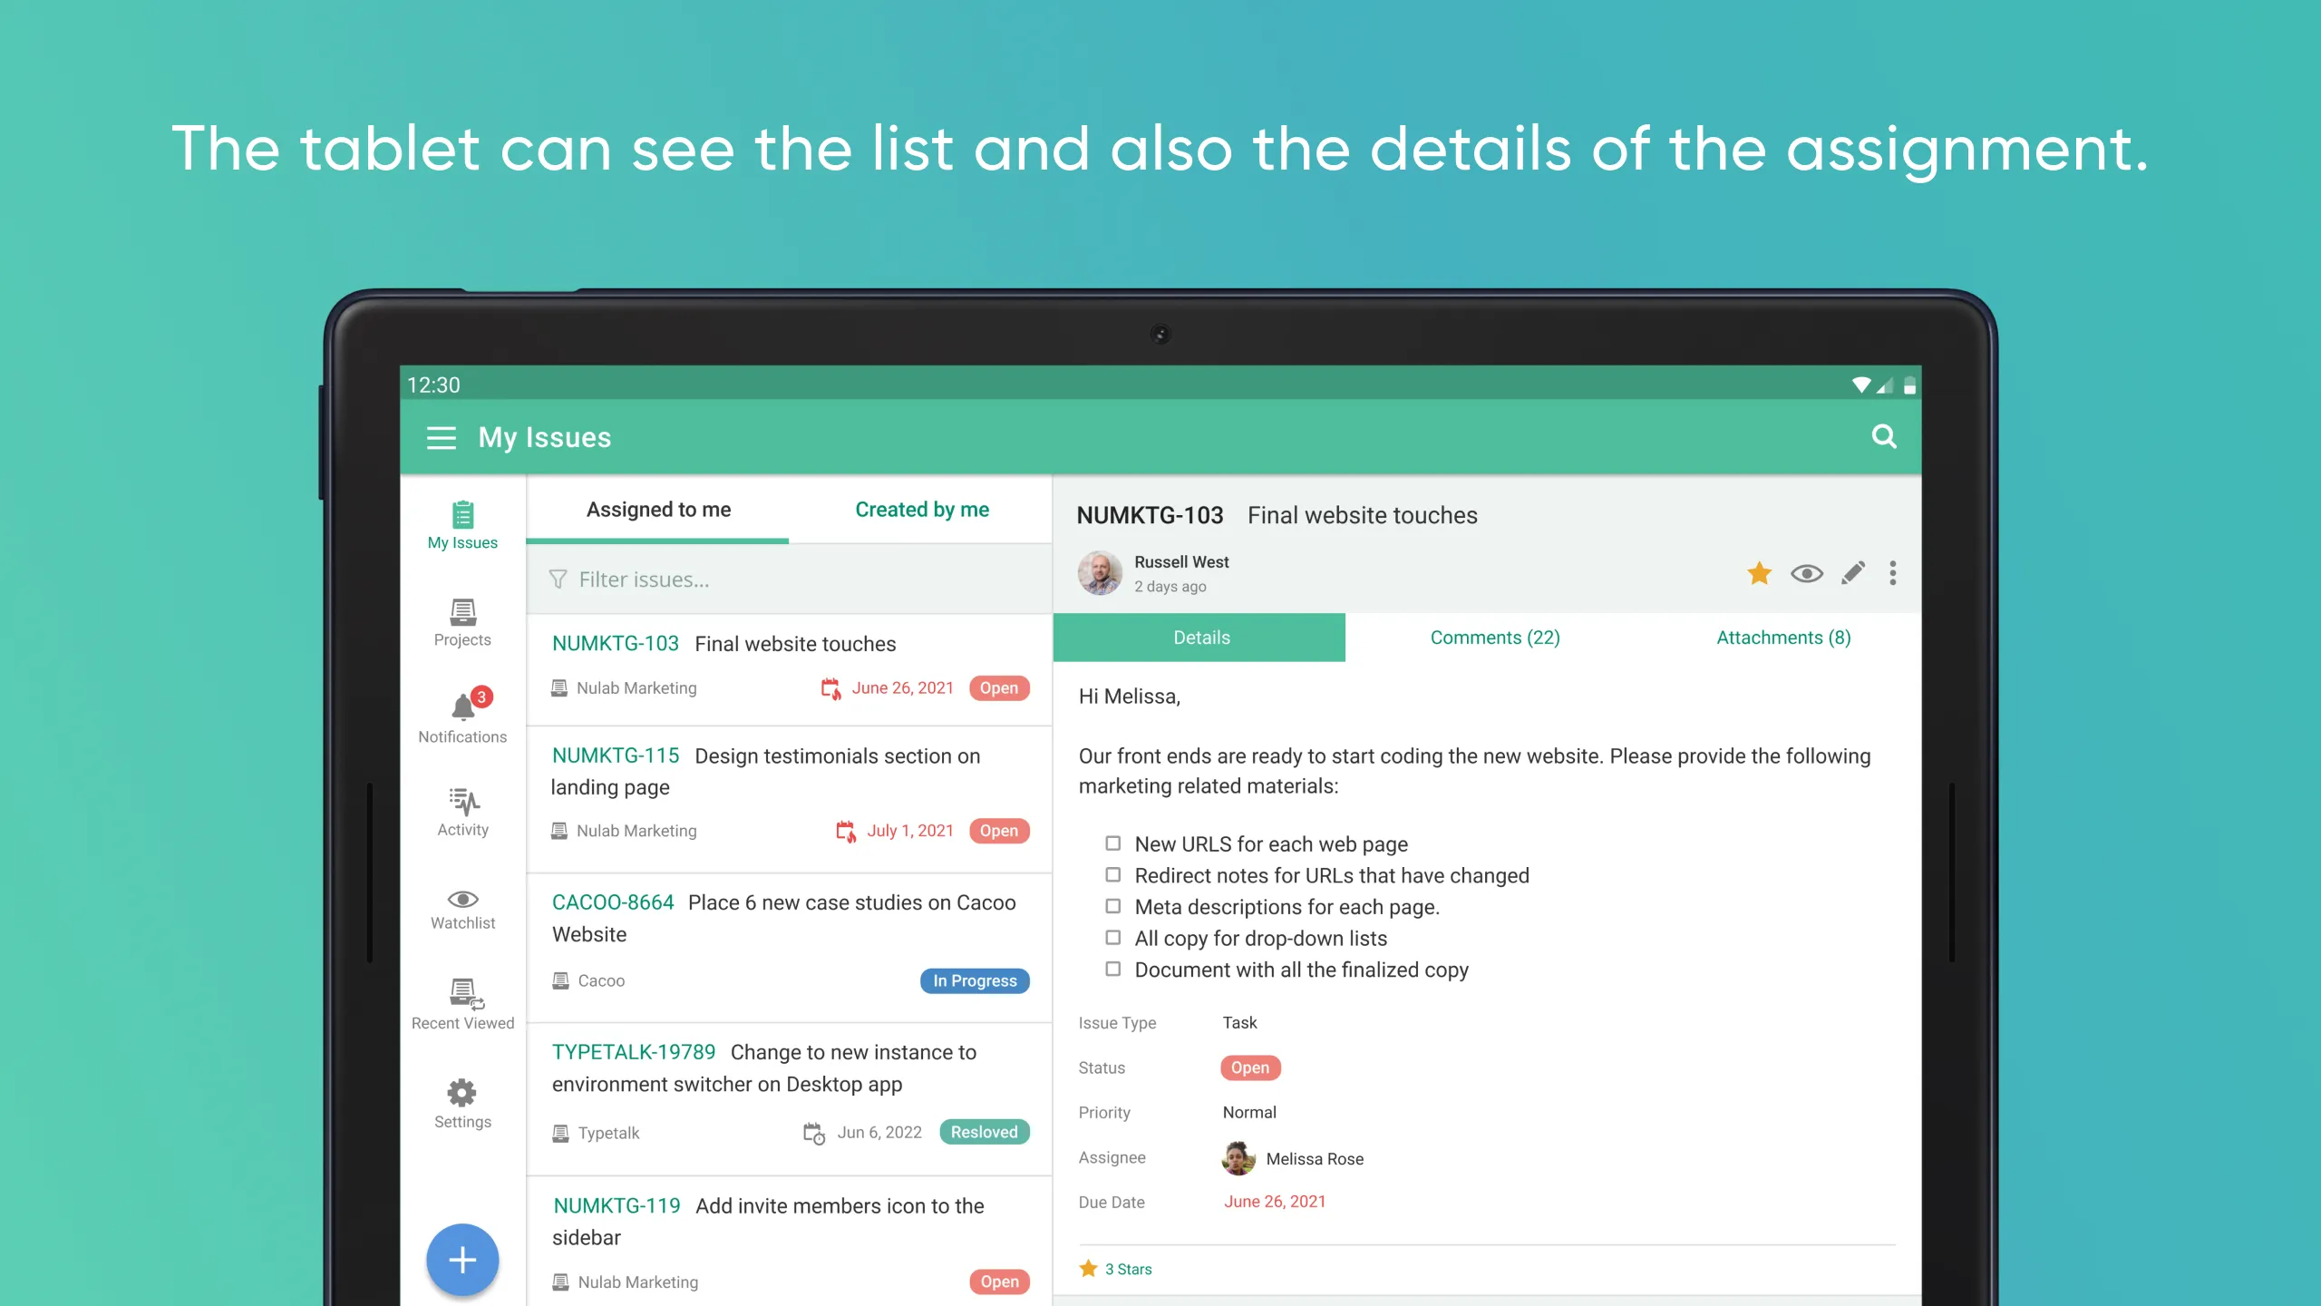View Notifications with 3 alerts
2321x1306 pixels.
tap(462, 716)
